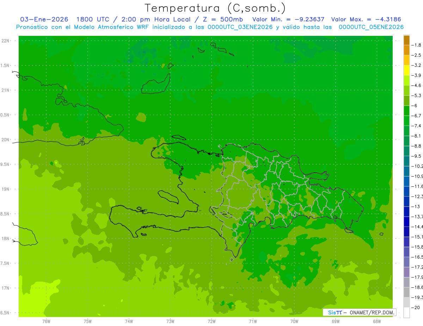Image resolution: width=423 pixels, height=326 pixels.
Task: Pick the lime swatch between -3.9 and -4.6
Action: pyautogui.click(x=406, y=81)
